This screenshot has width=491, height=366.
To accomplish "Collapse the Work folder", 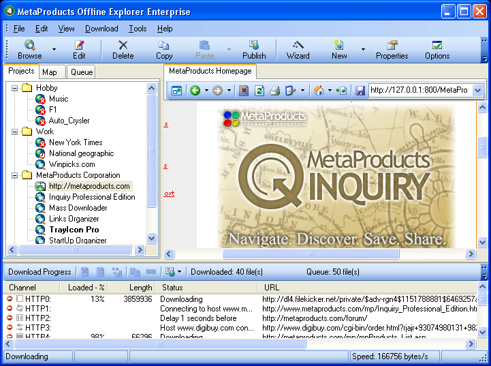I will click(14, 132).
